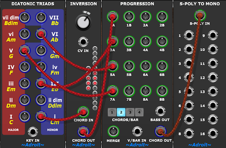The image size is (226, 148).
Task: Click the VII Bb minor chord socket
Action: point(41,17)
